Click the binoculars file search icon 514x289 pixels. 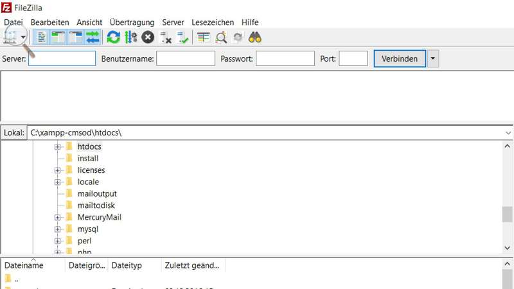coord(255,37)
